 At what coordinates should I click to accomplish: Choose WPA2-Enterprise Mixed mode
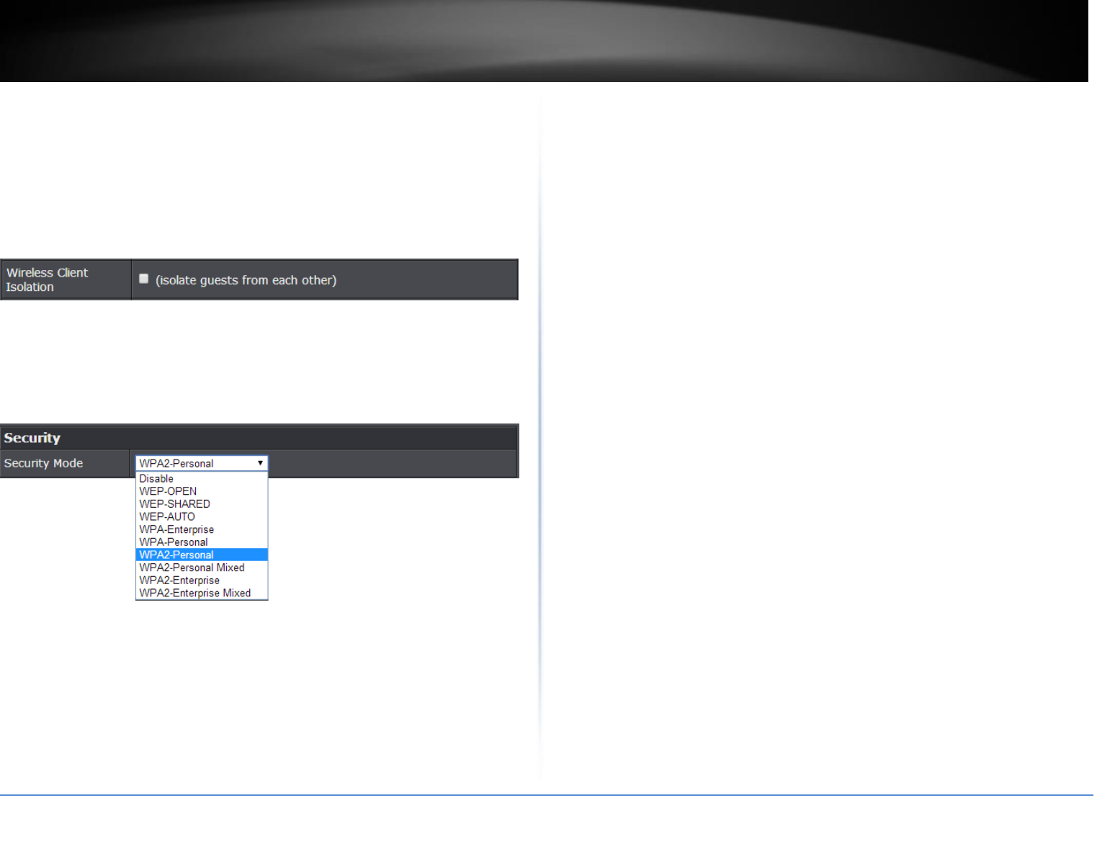(202, 593)
